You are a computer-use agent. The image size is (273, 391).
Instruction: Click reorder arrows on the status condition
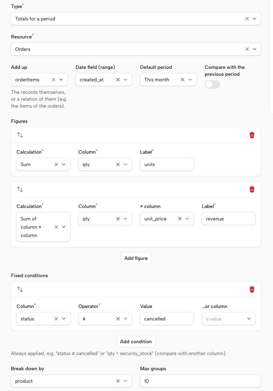[20, 289]
